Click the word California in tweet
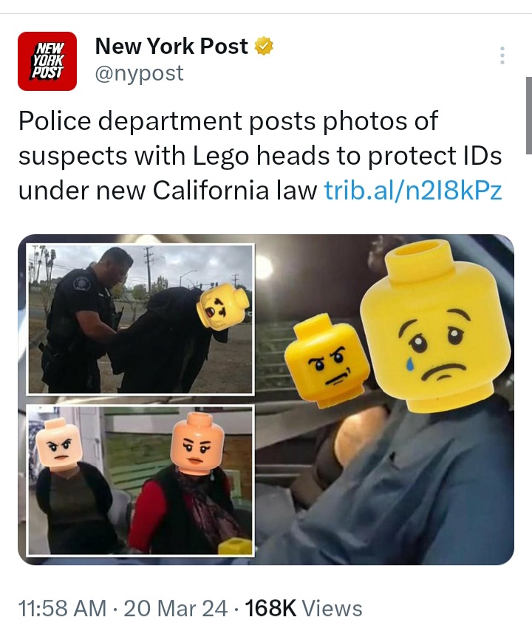 coord(211,190)
